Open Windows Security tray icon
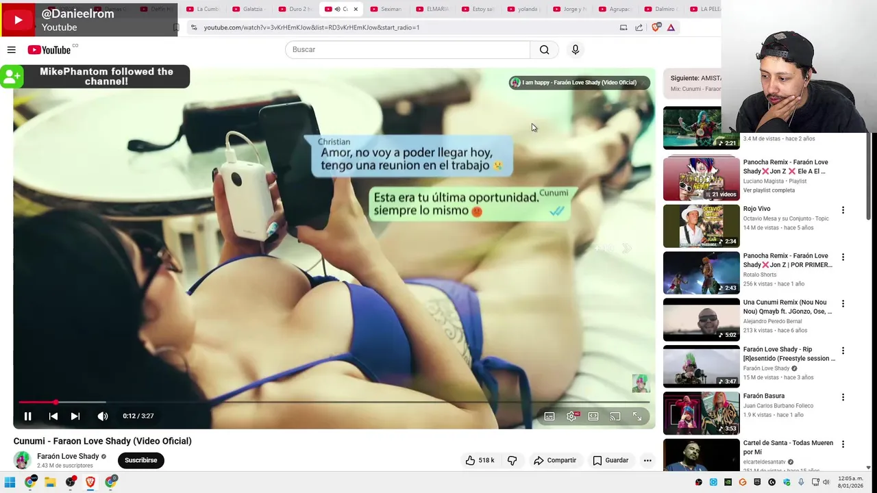This screenshot has height=493, width=877. [787, 483]
